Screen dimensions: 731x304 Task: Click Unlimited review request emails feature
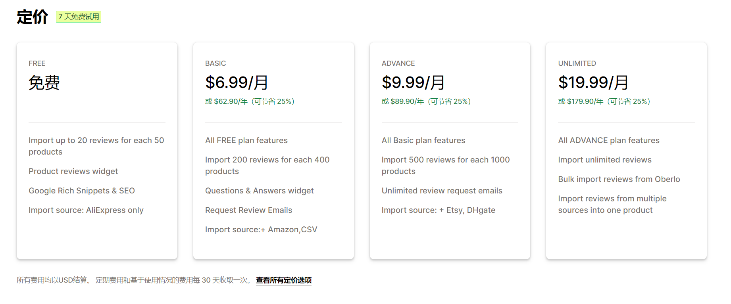(x=442, y=191)
